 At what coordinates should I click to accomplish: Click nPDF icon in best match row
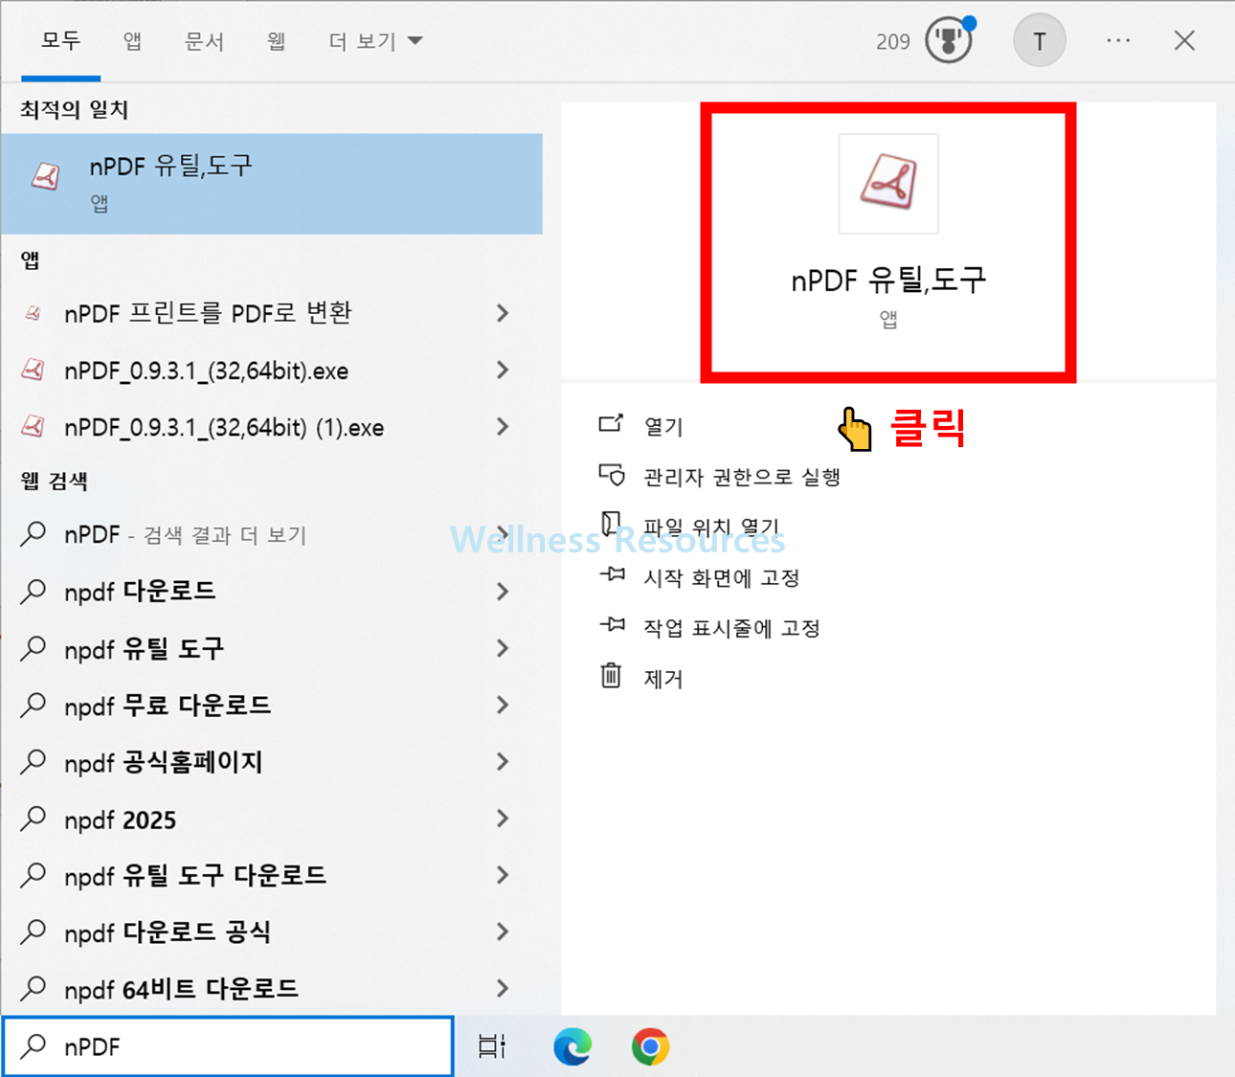(x=46, y=176)
